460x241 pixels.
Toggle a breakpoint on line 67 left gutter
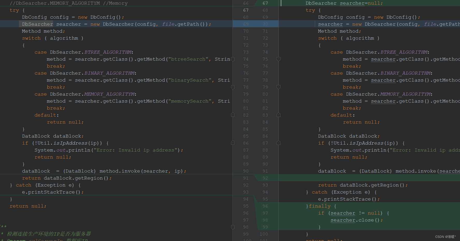pos(246,10)
